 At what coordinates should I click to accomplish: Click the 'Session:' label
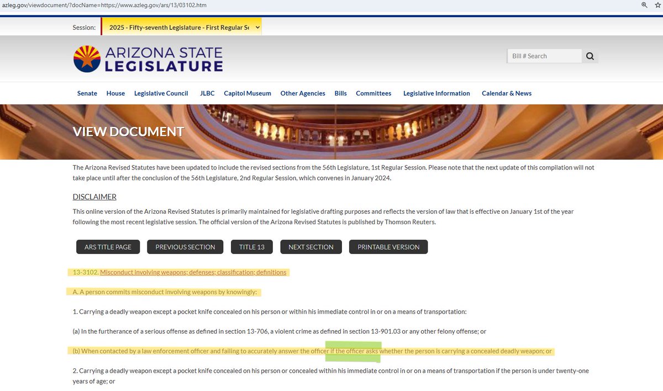[84, 28]
